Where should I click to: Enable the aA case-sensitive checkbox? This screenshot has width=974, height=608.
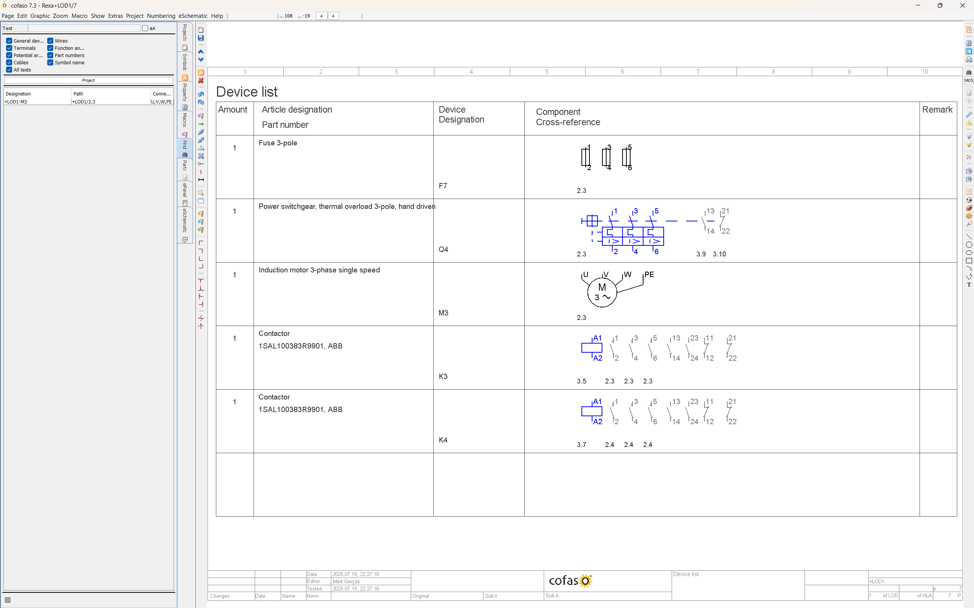point(145,28)
